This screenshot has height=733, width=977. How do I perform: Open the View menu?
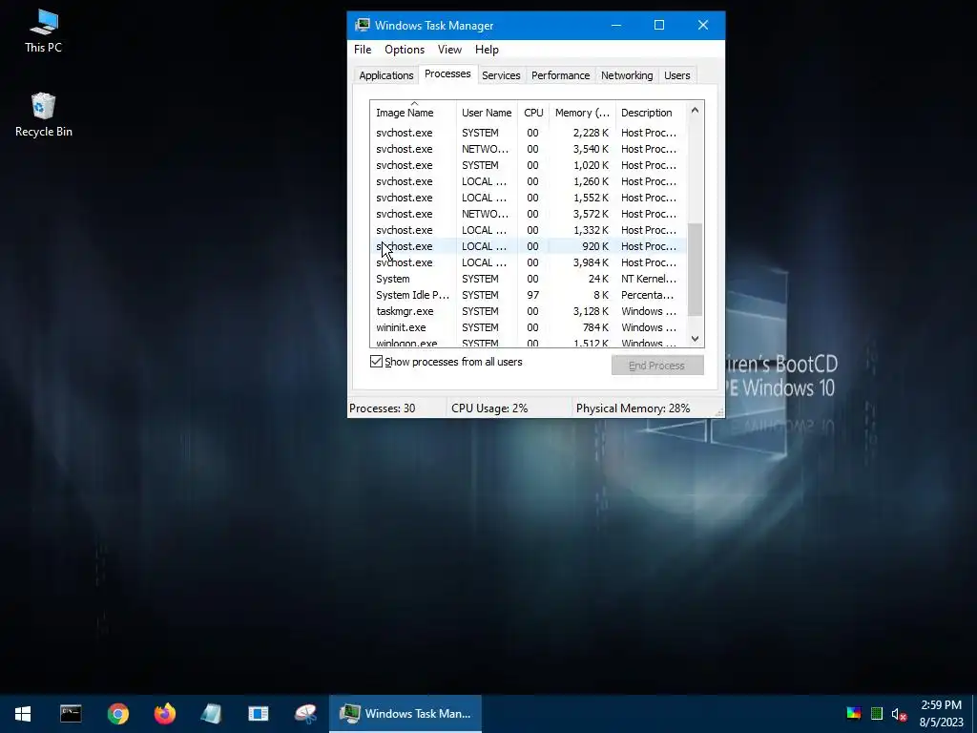click(449, 50)
